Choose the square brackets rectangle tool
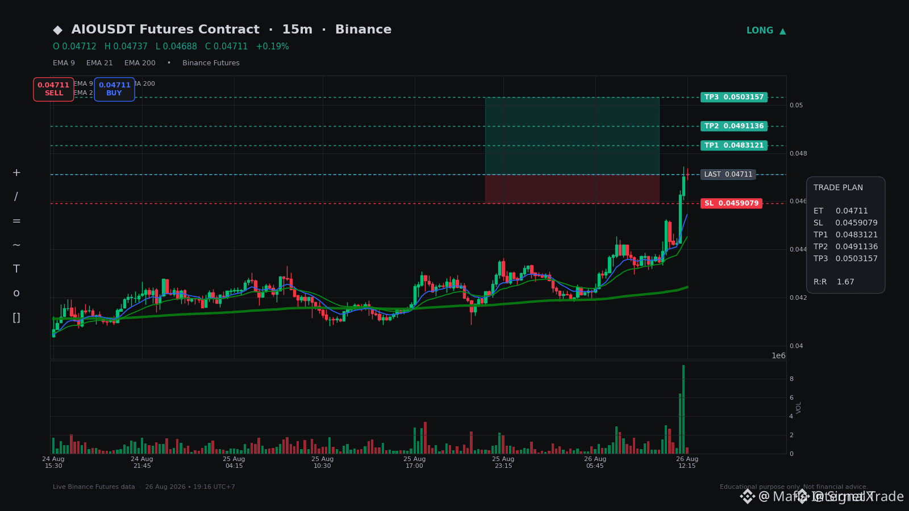Screen dimensions: 909x511 click(16, 318)
